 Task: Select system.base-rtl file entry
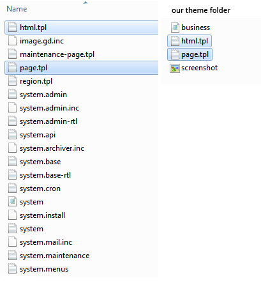click(82, 175)
